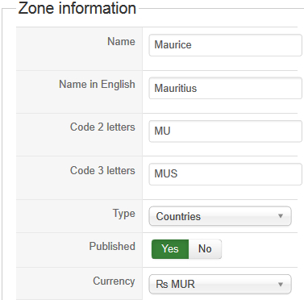
Task: Click the arrow on the Rs MUR dropdown
Action: click(x=281, y=284)
